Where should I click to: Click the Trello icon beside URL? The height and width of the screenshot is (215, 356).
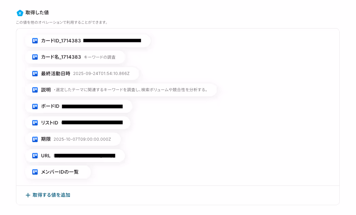coord(35,156)
